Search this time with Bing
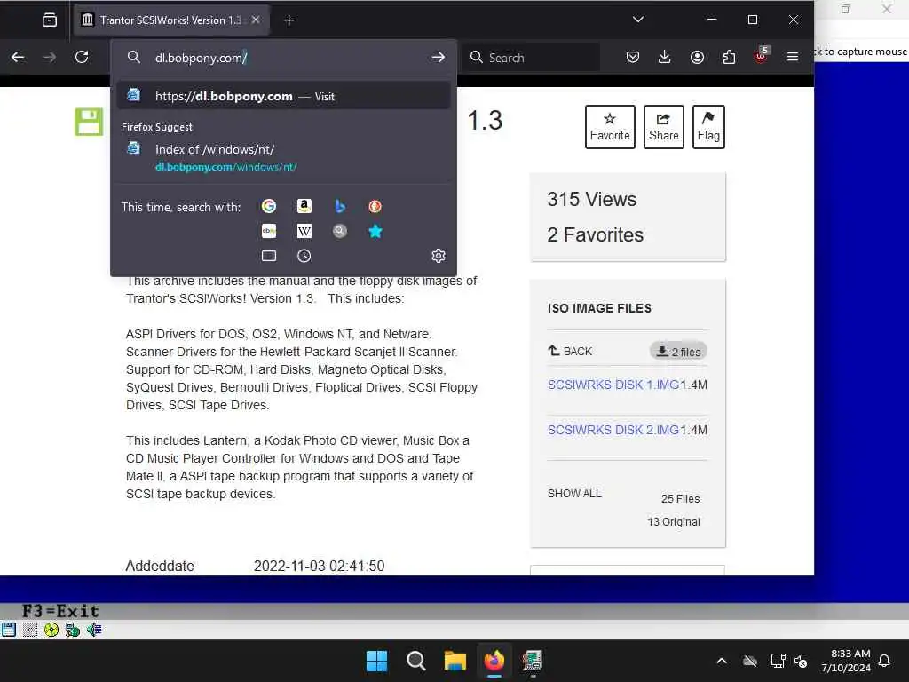The height and width of the screenshot is (682, 909). click(x=340, y=206)
